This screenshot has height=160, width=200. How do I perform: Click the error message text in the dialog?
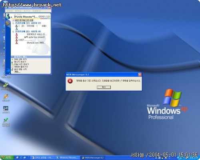click(x=108, y=81)
